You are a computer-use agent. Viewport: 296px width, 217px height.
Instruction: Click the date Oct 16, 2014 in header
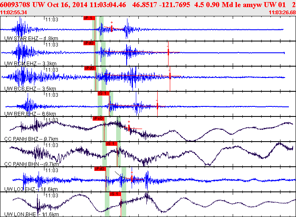(68, 5)
